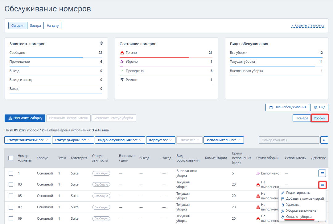Click the red Грязно status icon in statistics
This screenshot has width=333, height=224.
[122, 53]
